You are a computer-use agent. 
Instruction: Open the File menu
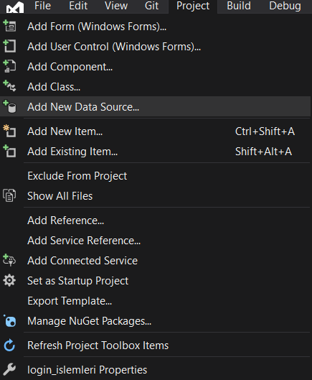42,6
